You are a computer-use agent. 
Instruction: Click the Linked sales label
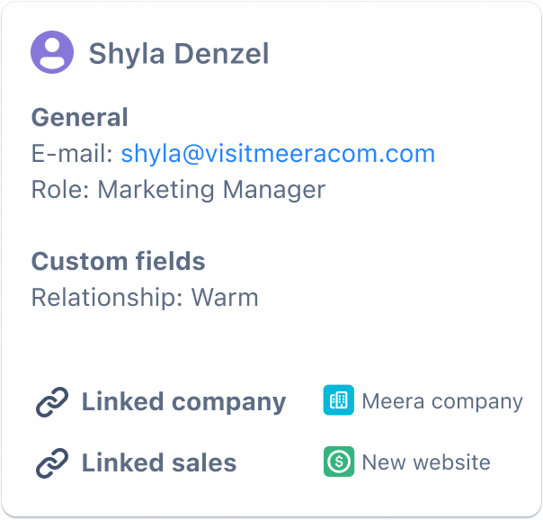159,463
